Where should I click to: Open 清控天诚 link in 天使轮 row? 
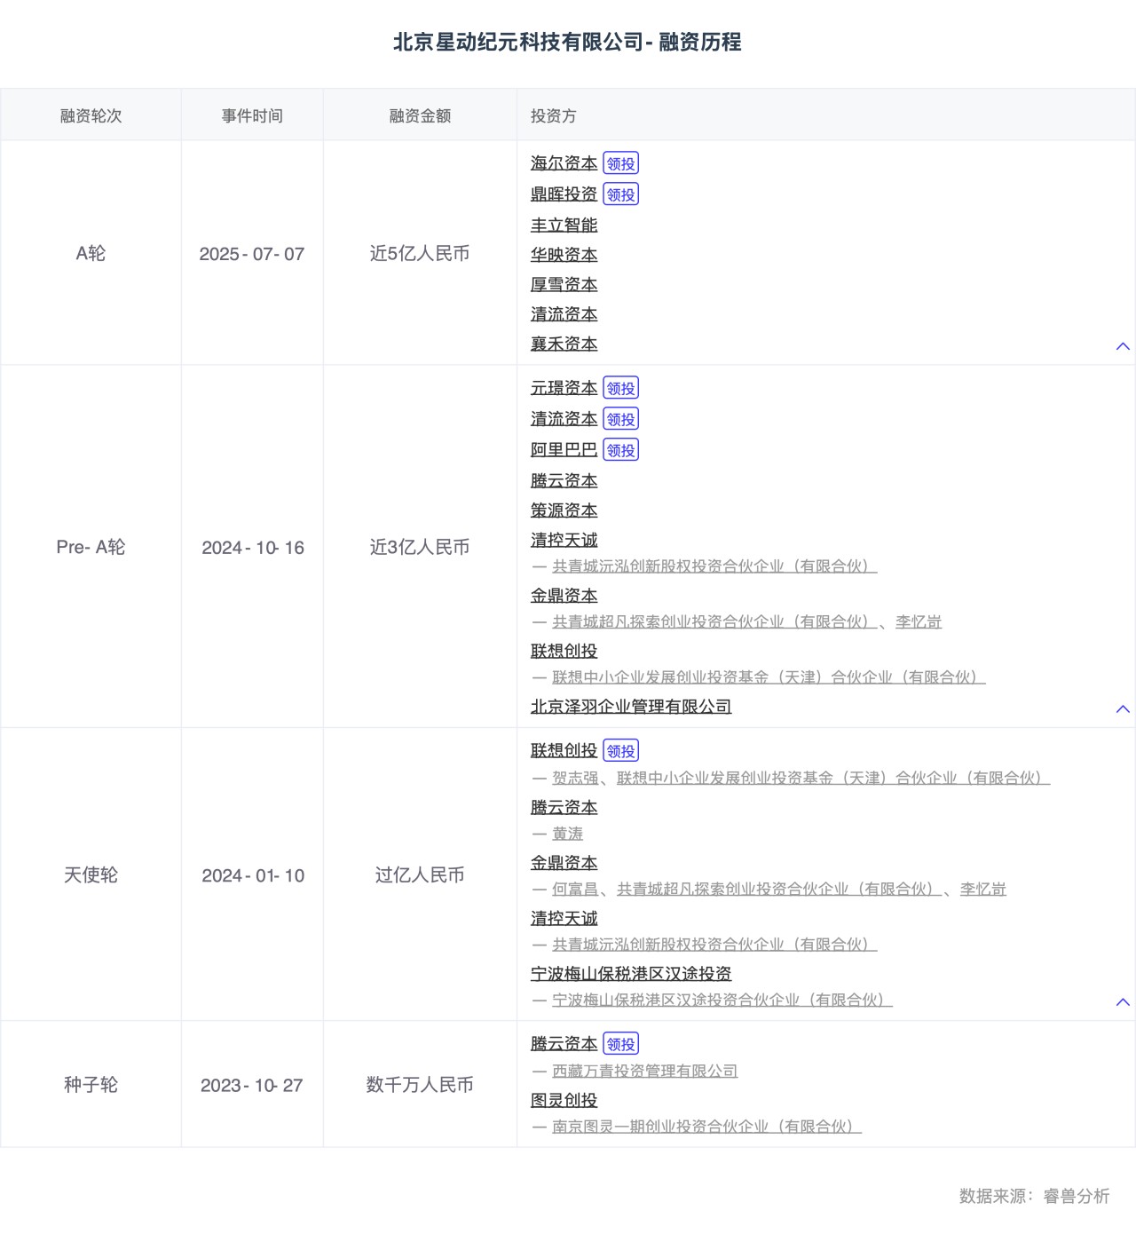(564, 918)
